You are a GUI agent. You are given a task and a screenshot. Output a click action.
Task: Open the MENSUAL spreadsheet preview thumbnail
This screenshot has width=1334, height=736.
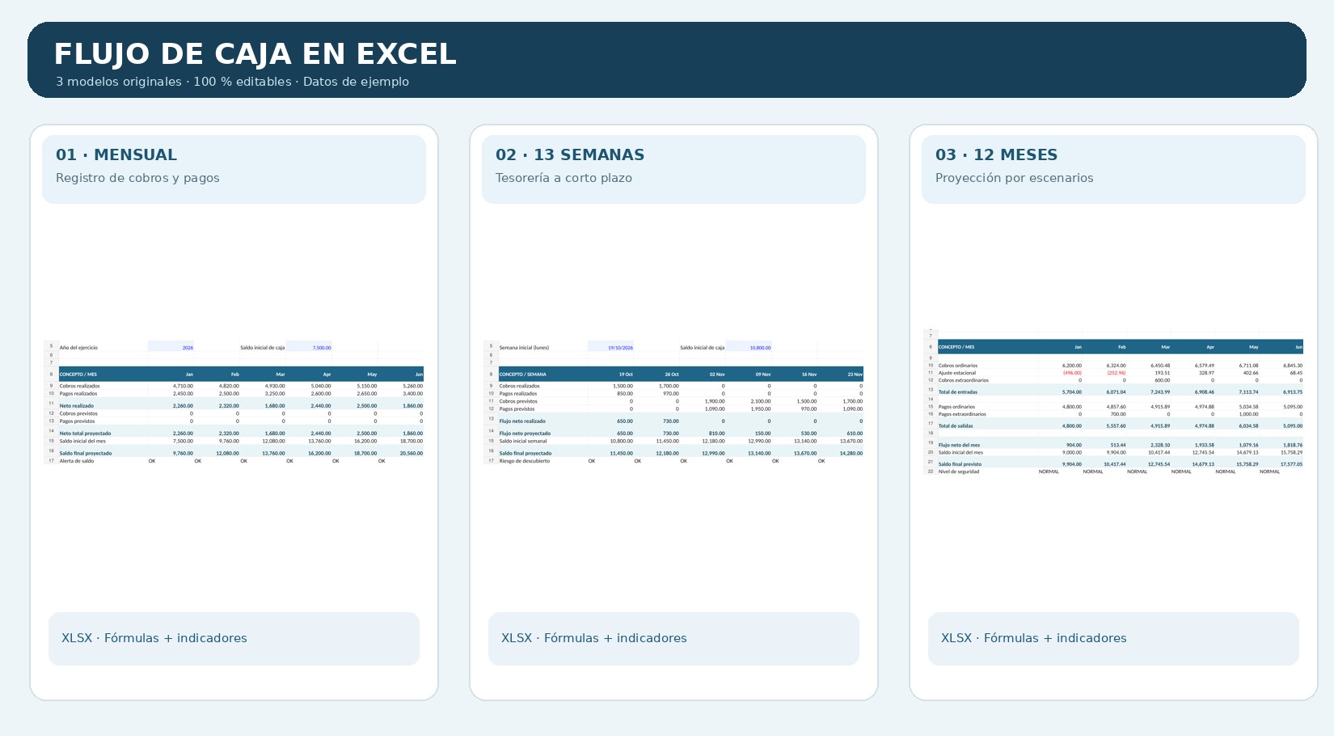[x=234, y=402]
